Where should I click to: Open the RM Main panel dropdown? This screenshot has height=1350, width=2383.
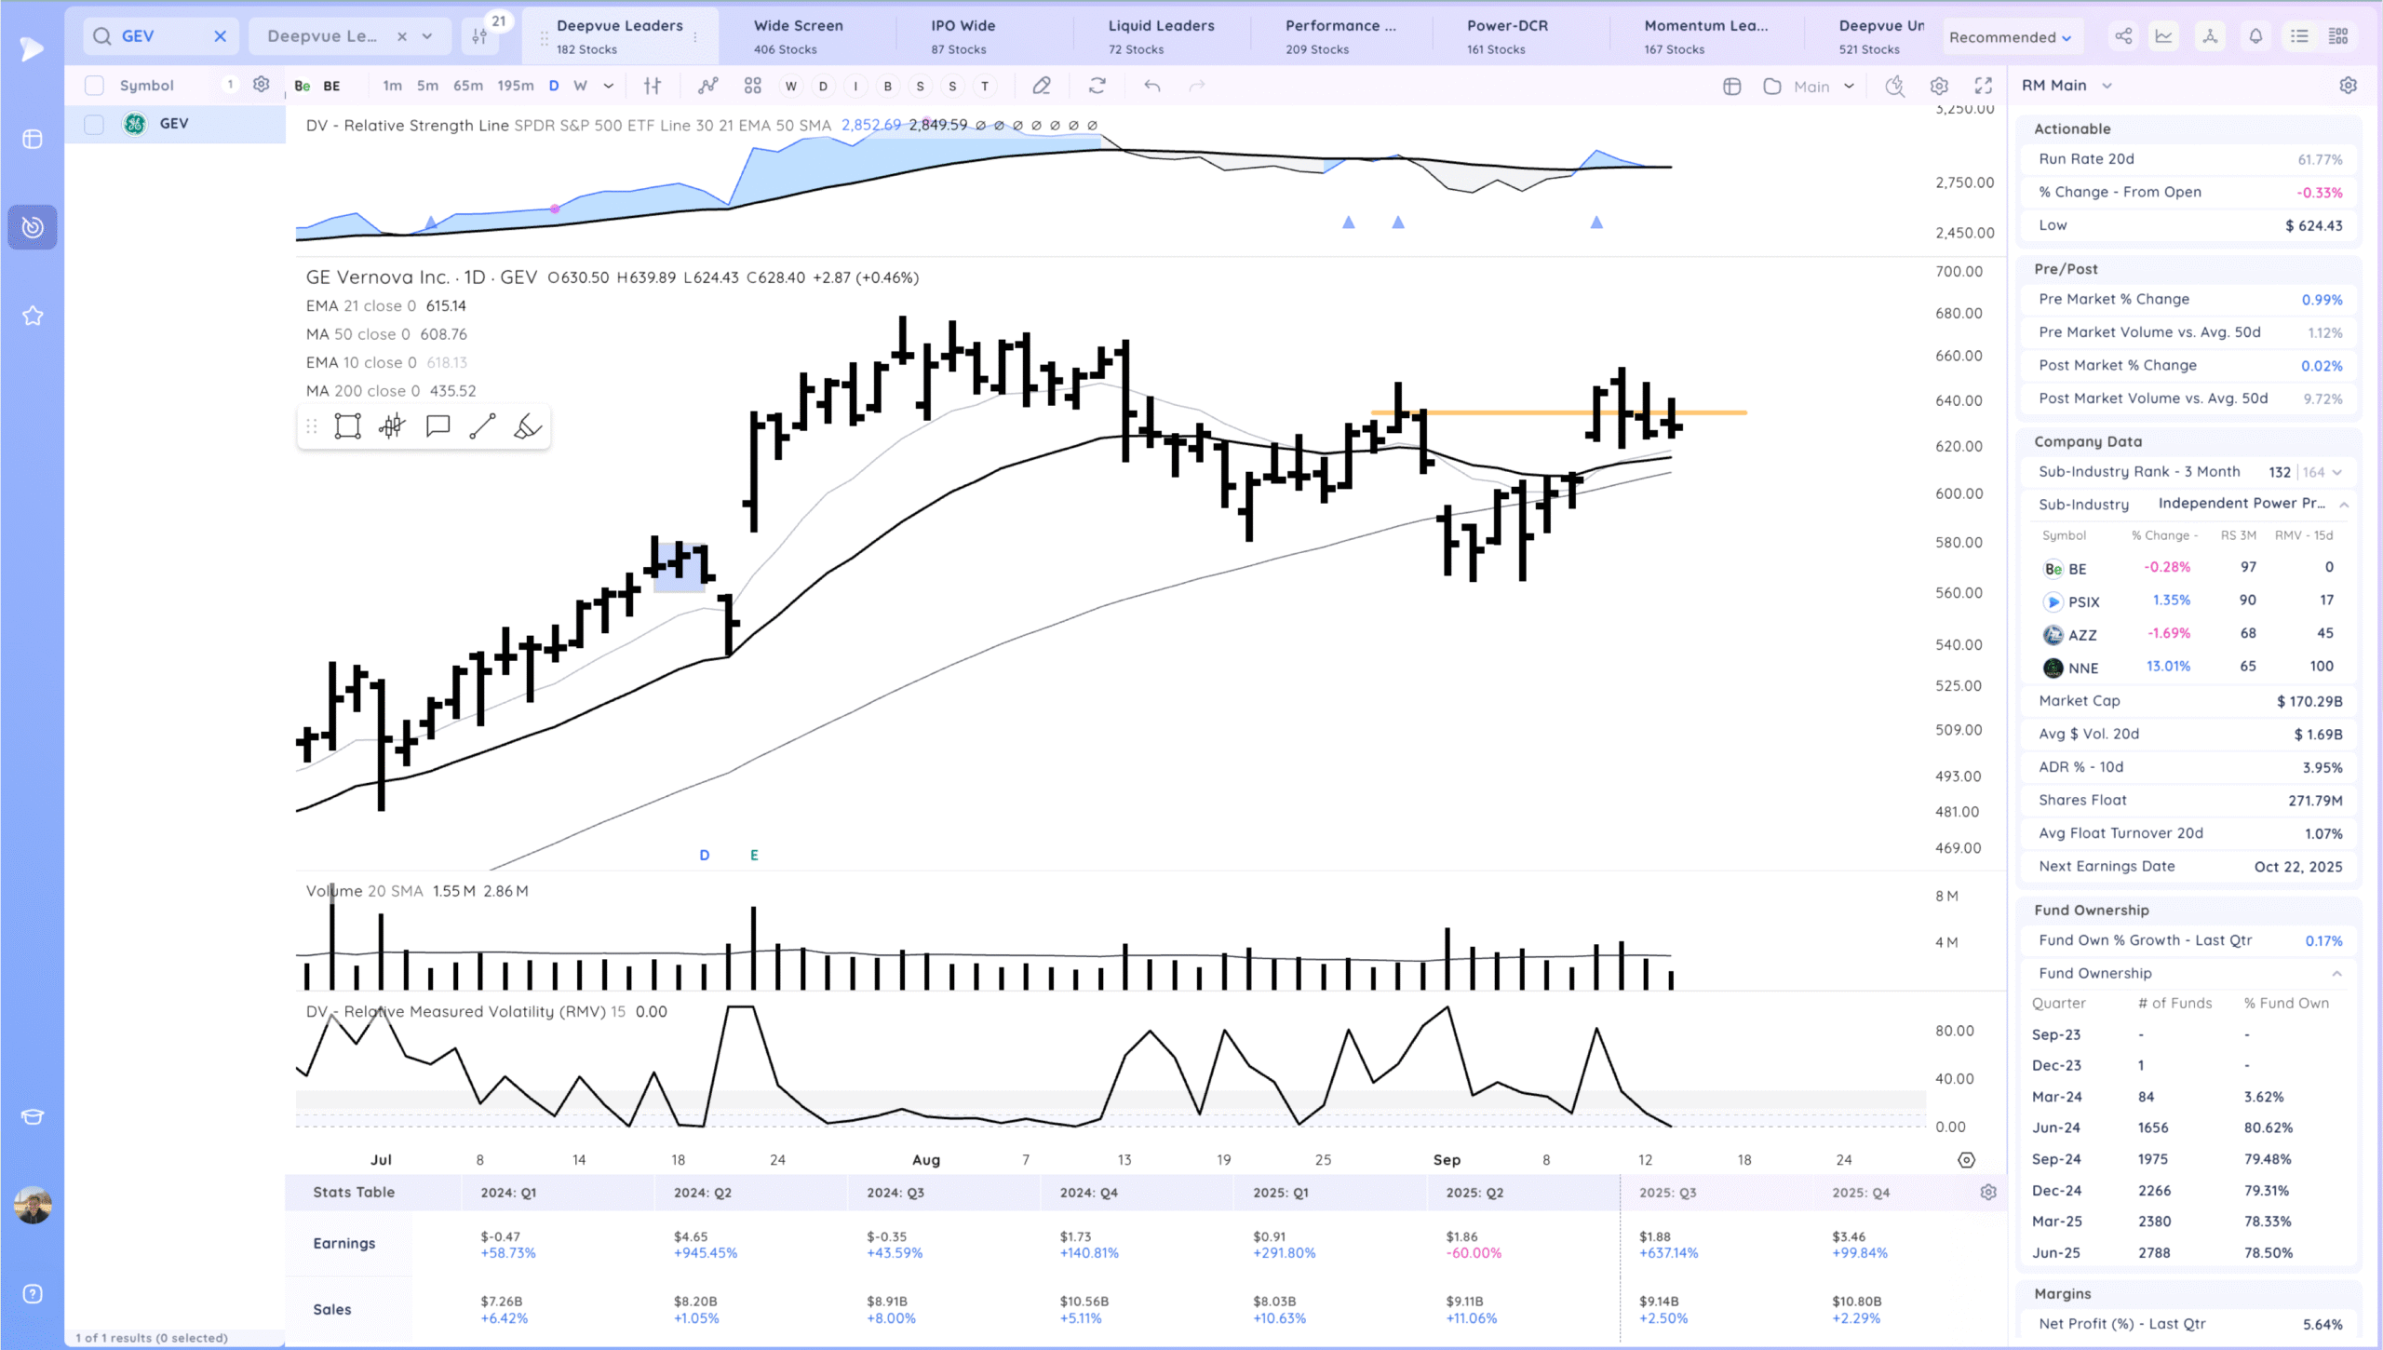2107,86
